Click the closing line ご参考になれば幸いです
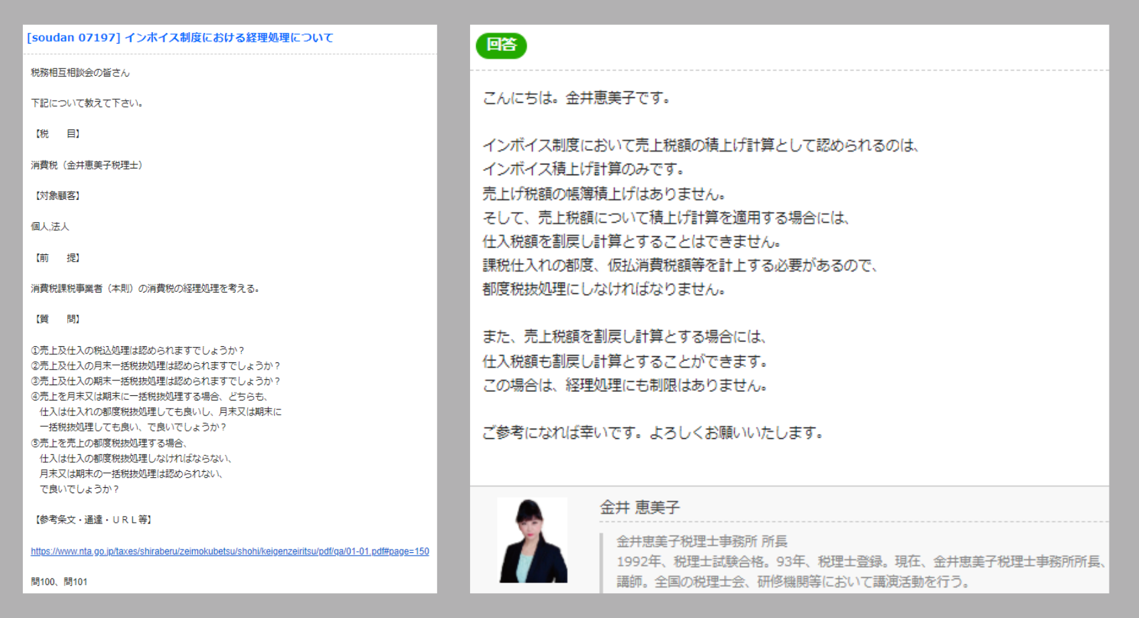 coord(653,433)
